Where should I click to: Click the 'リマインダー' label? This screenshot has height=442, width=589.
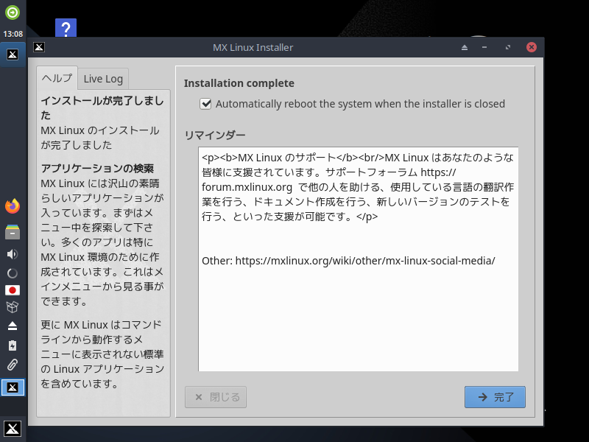pyautogui.click(x=215, y=135)
